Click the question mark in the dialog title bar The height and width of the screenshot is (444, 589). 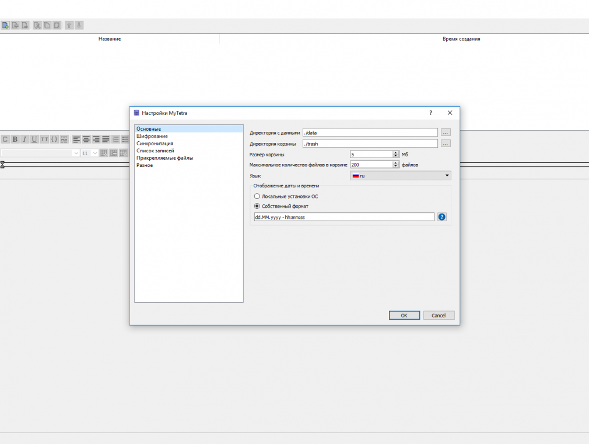[430, 113]
